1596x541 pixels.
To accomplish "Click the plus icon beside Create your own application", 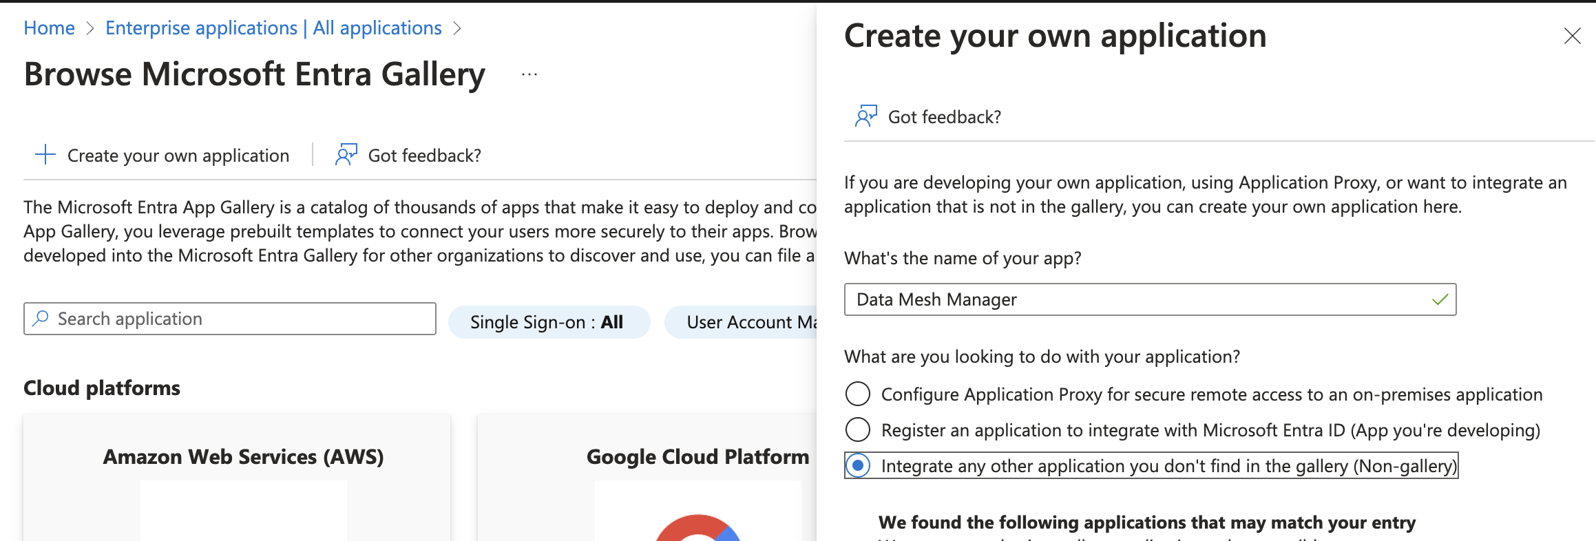I will click(45, 155).
